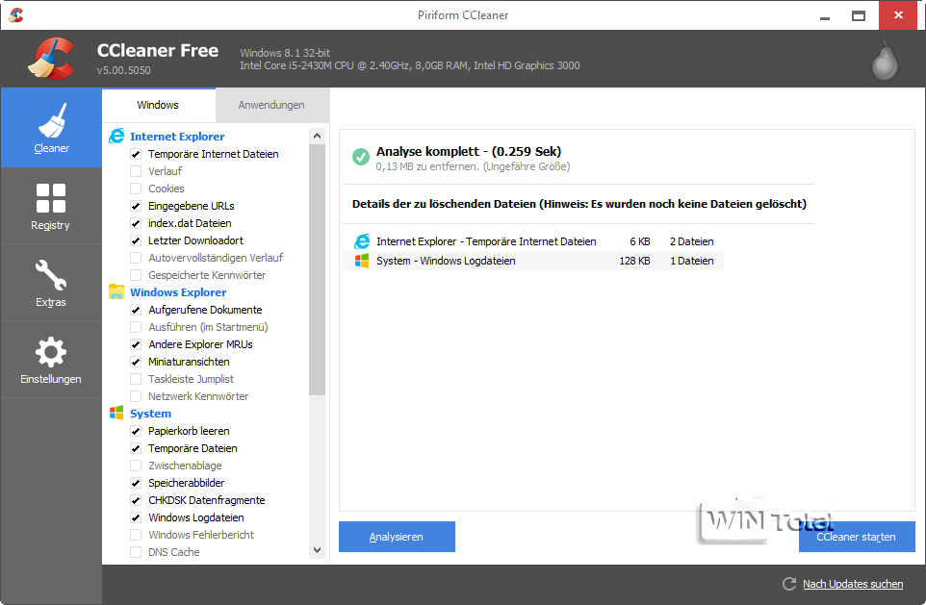
Task: Collapse the System category header
Action: pyautogui.click(x=150, y=414)
